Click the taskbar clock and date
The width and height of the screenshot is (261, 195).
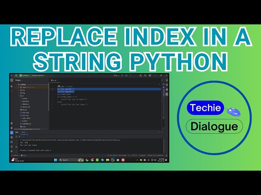161,160
